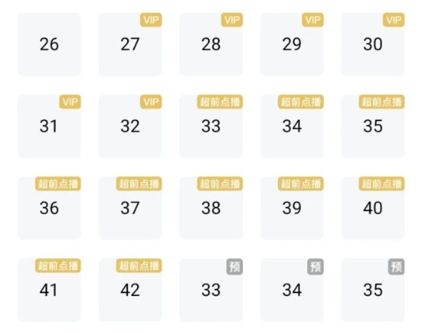Select episode 26
Screen dimensions: 422x333
(x=49, y=44)
